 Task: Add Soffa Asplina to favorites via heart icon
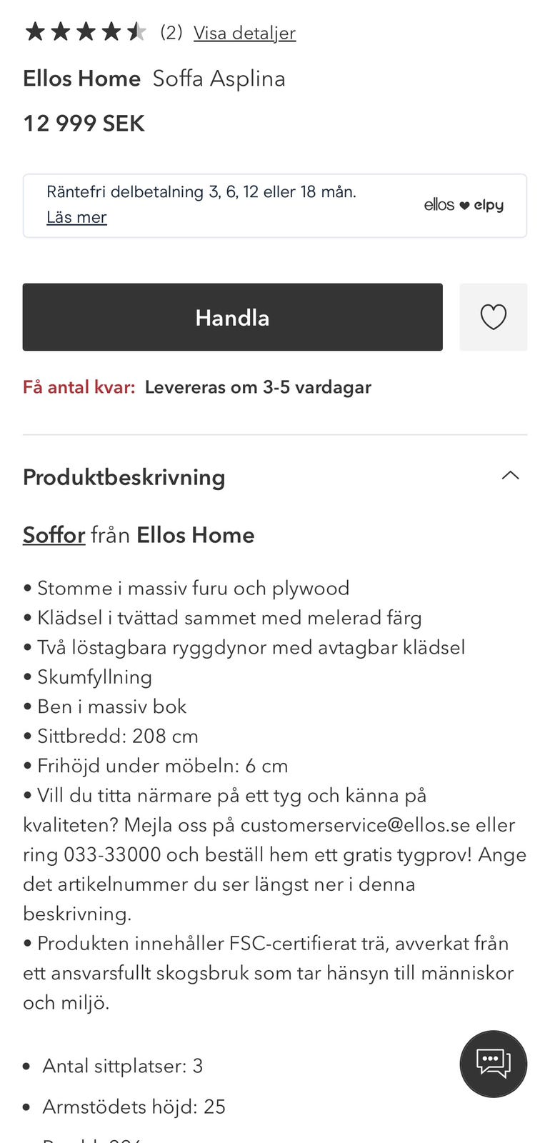click(x=494, y=317)
